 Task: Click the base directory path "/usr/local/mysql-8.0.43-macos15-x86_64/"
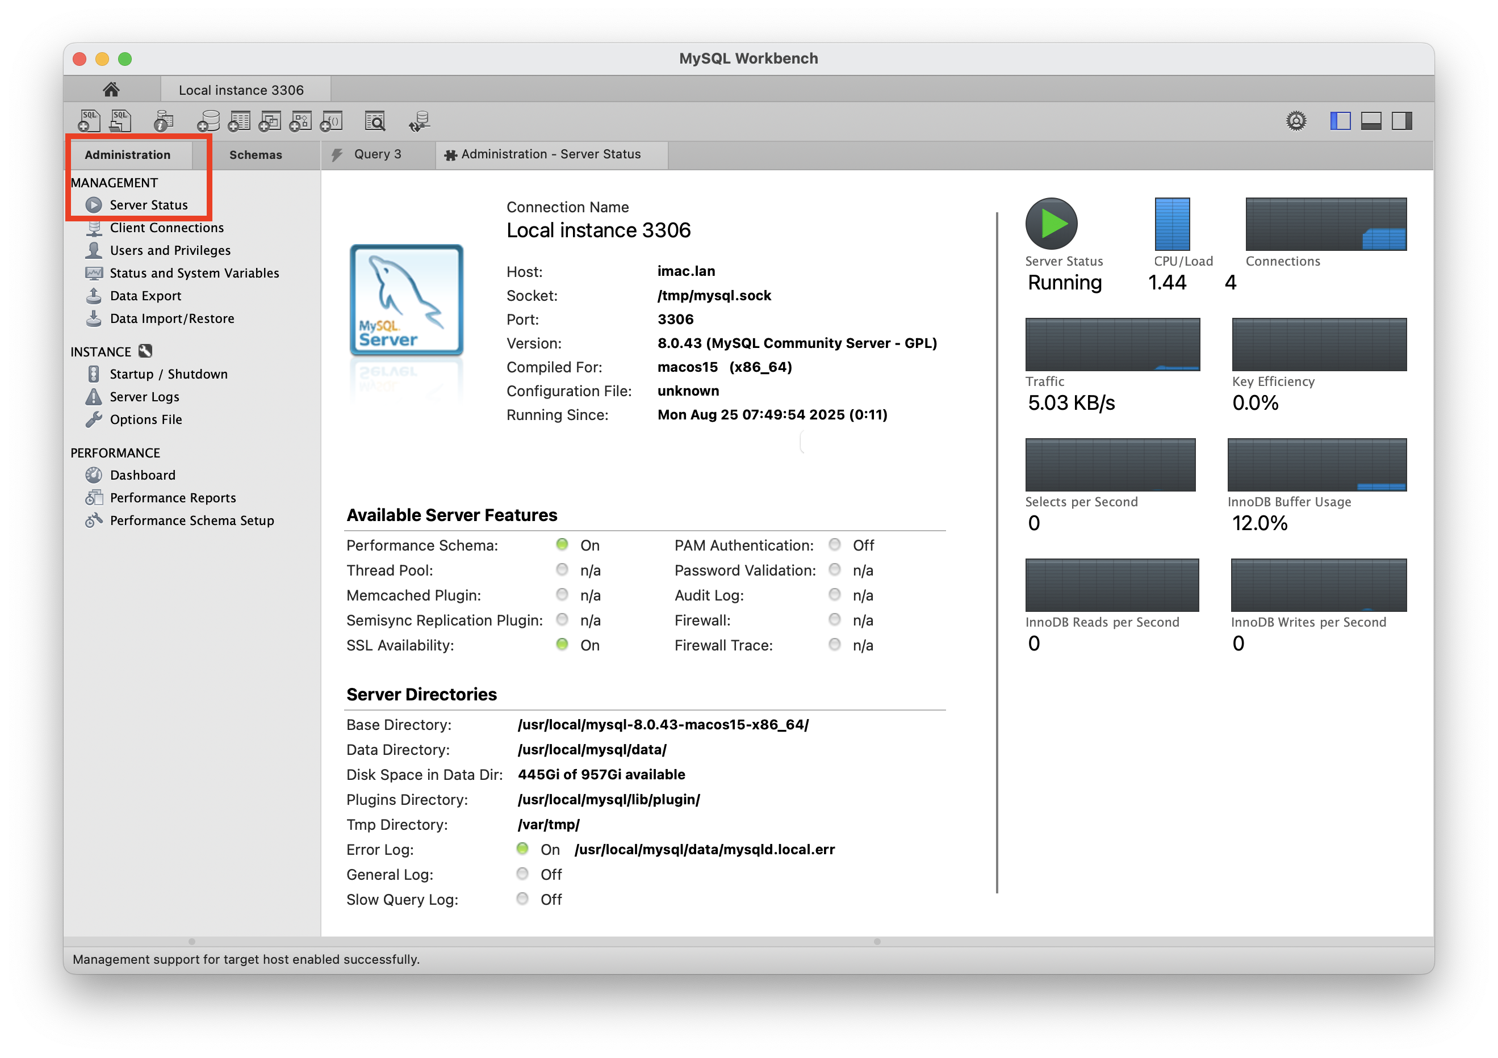pos(663,725)
